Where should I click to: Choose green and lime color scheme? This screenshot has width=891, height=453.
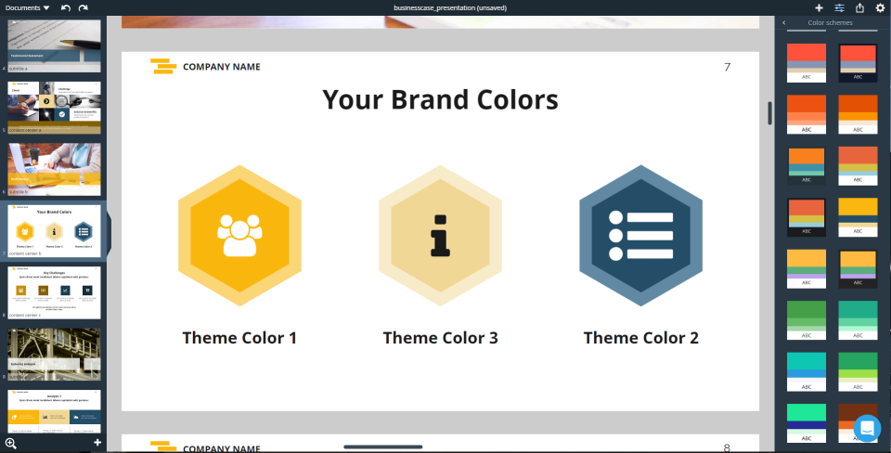point(858,371)
